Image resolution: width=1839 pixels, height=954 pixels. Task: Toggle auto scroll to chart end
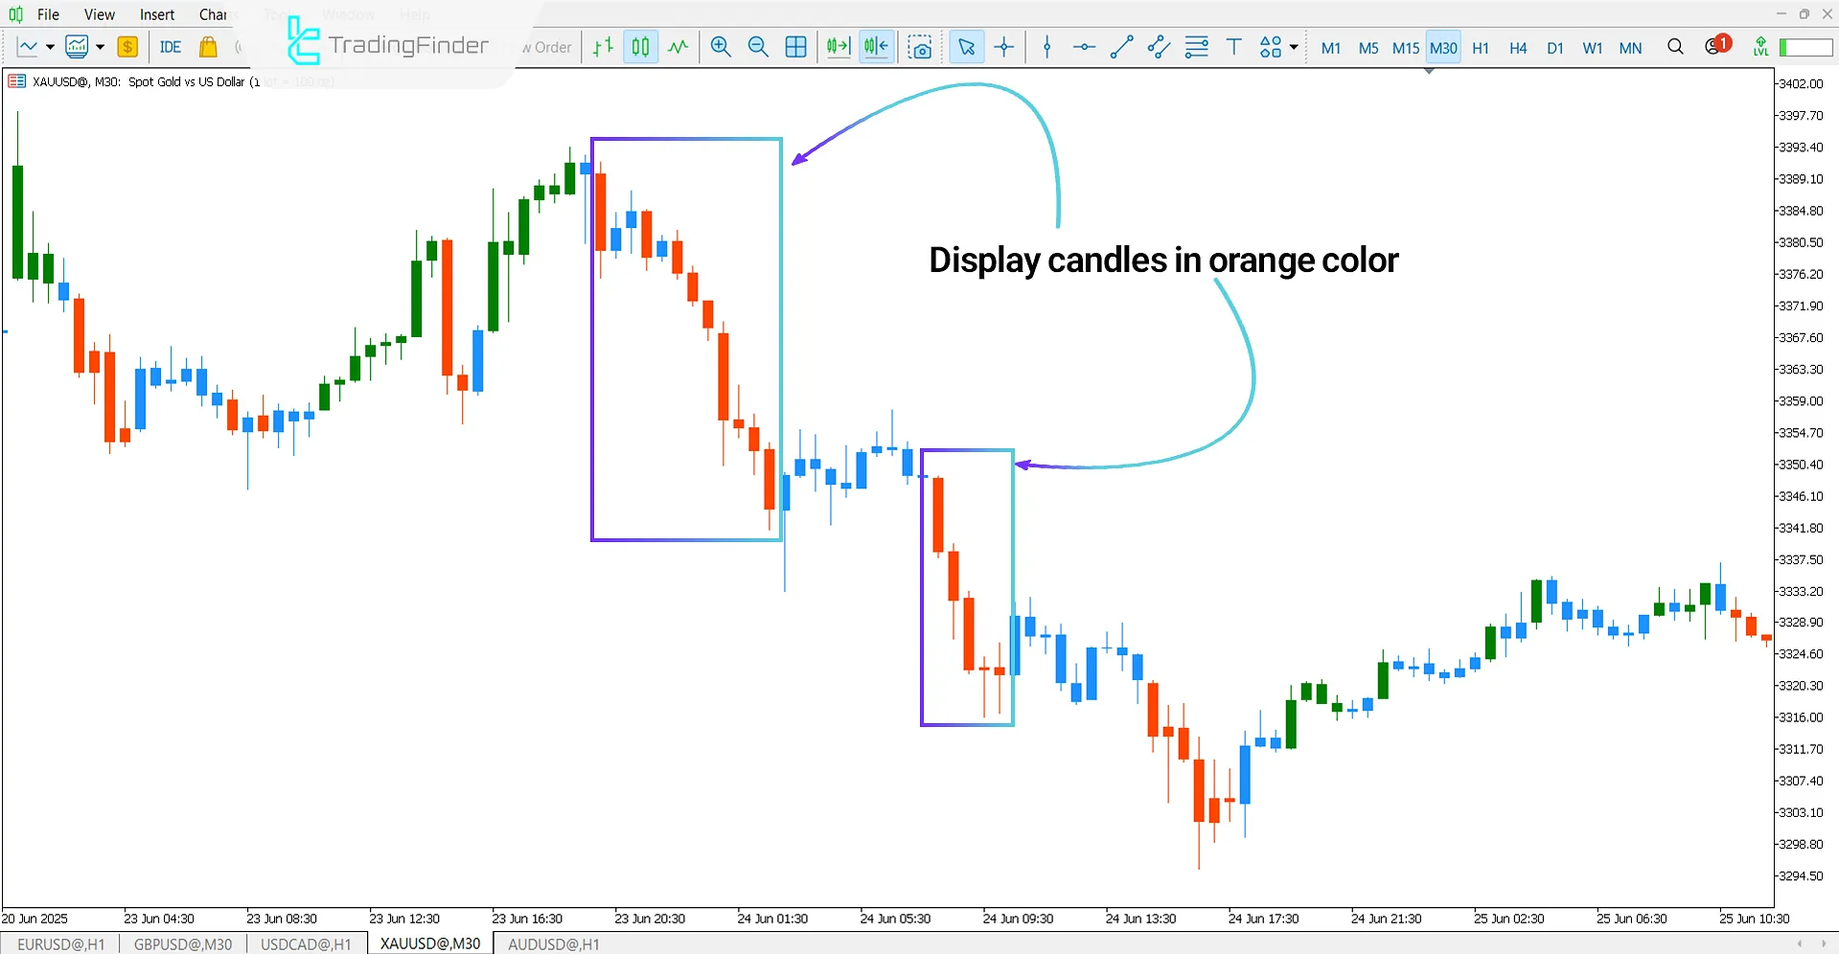click(838, 46)
